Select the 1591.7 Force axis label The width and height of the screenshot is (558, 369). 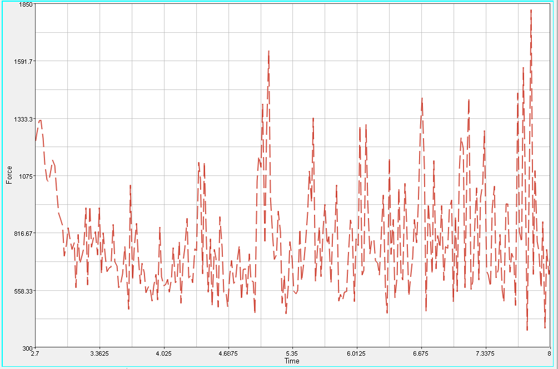coord(24,61)
